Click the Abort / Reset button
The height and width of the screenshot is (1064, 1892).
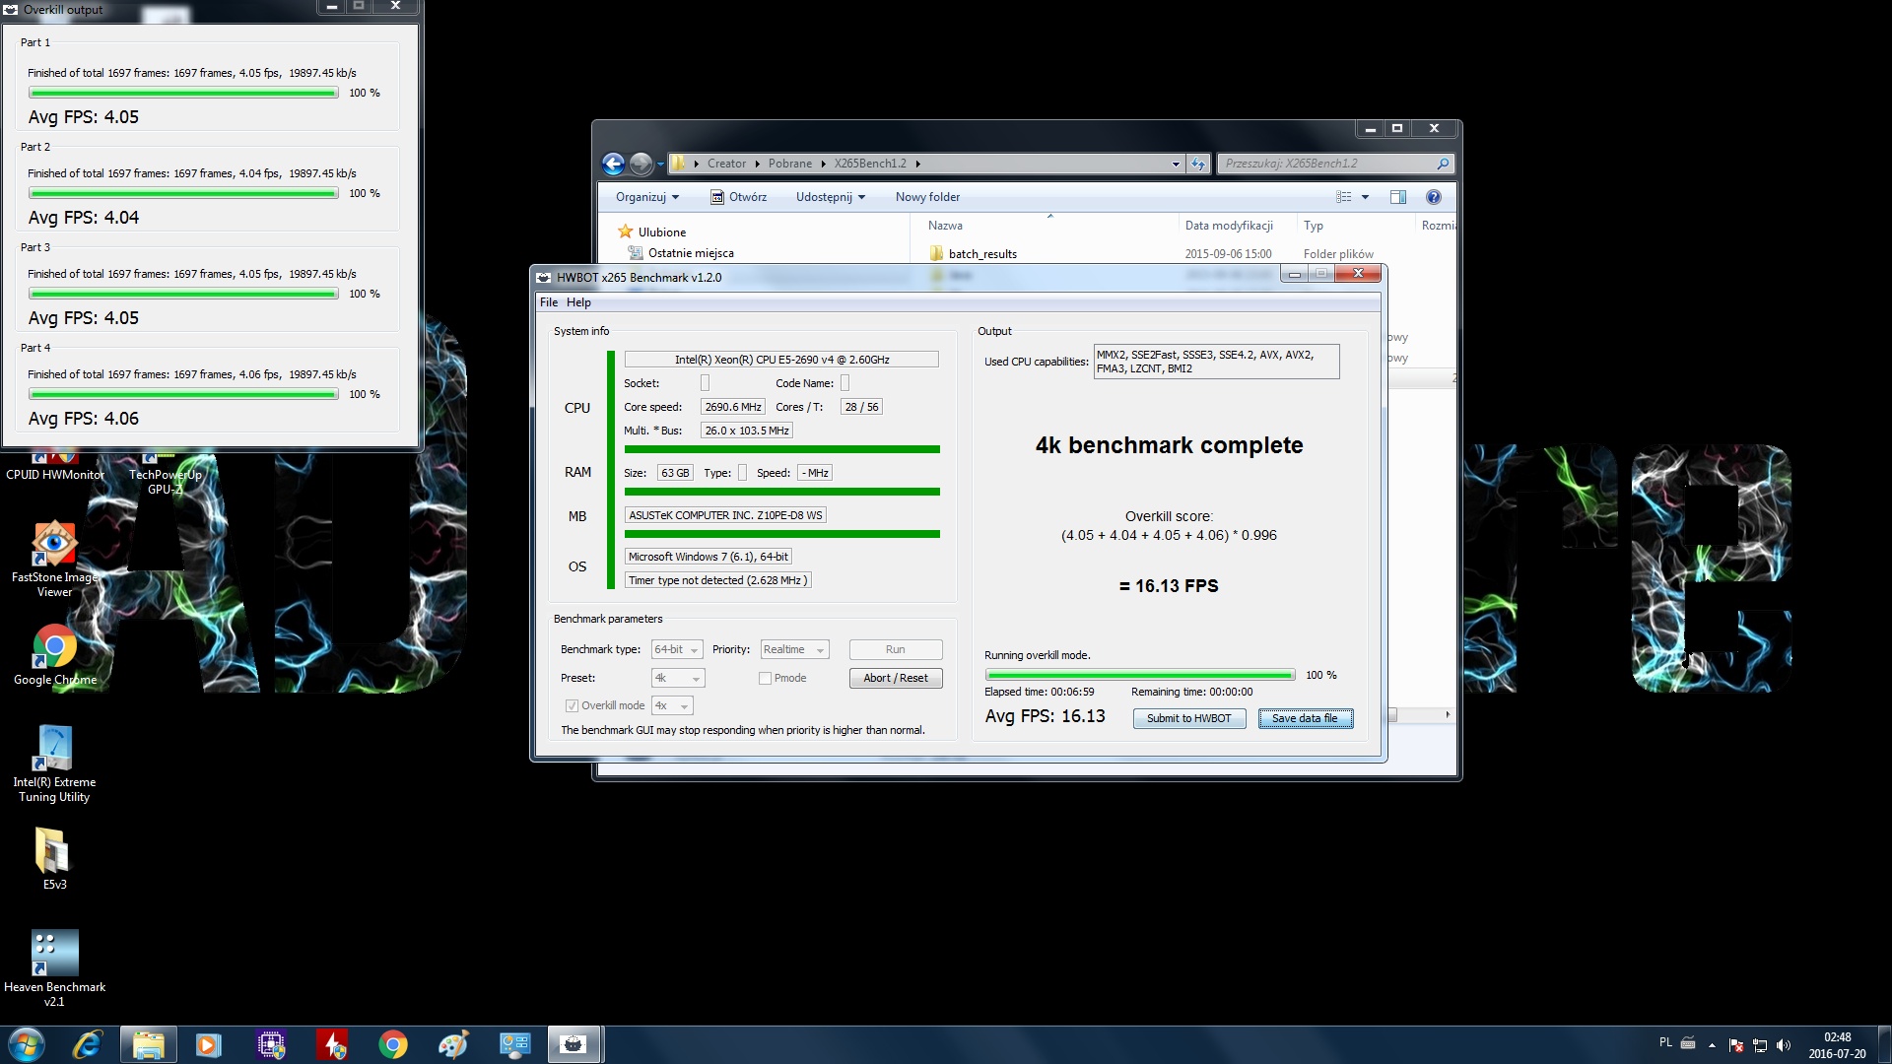[896, 678]
